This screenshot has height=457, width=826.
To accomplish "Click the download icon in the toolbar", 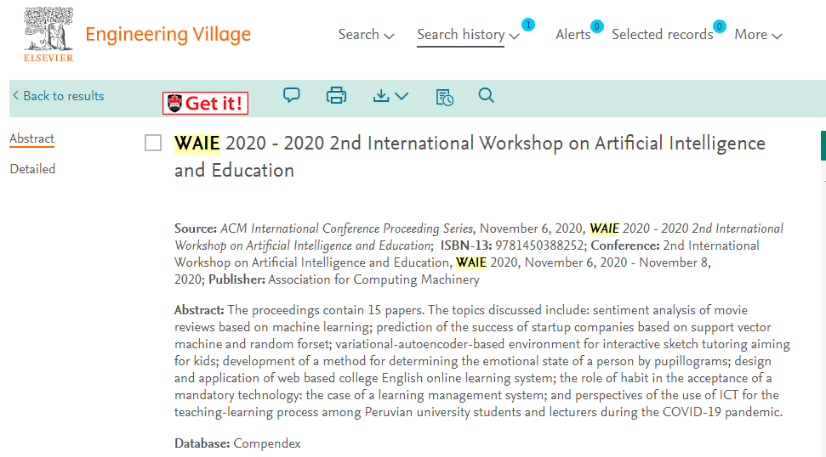I will pos(382,96).
